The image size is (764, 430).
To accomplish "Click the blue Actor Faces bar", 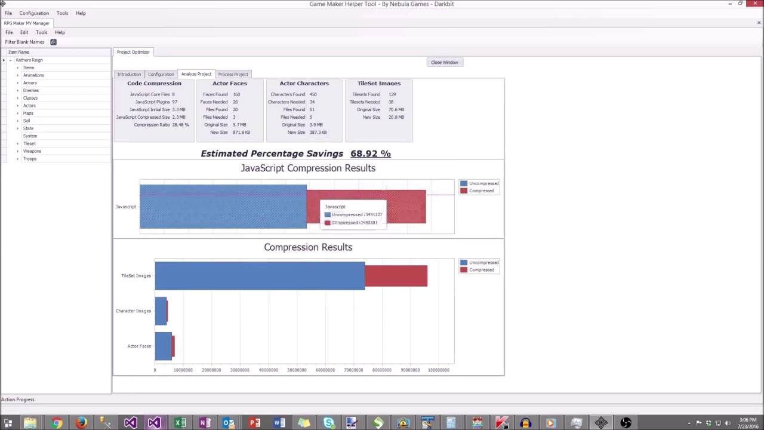I will 163,346.
